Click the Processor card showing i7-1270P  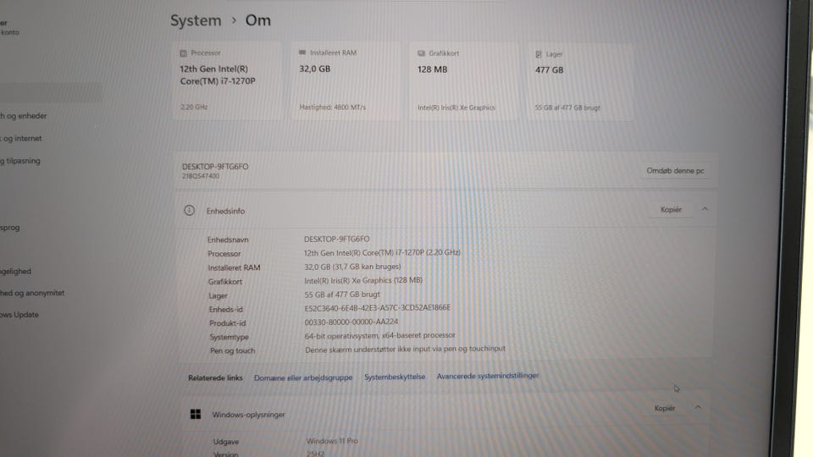pos(228,81)
